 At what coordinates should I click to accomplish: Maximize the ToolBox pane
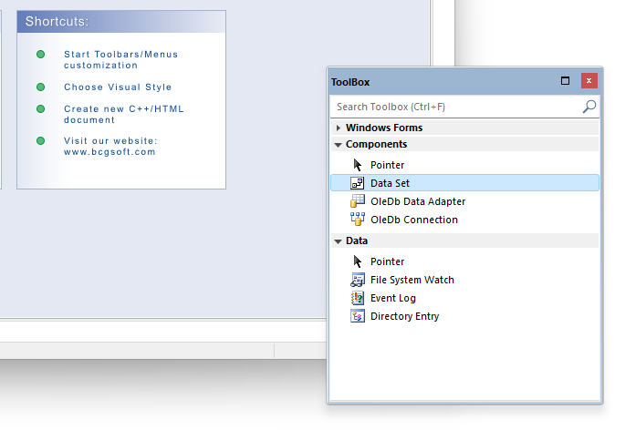tap(565, 81)
